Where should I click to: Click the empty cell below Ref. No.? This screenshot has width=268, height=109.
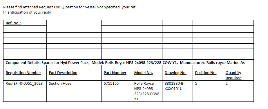[x=25, y=29]
